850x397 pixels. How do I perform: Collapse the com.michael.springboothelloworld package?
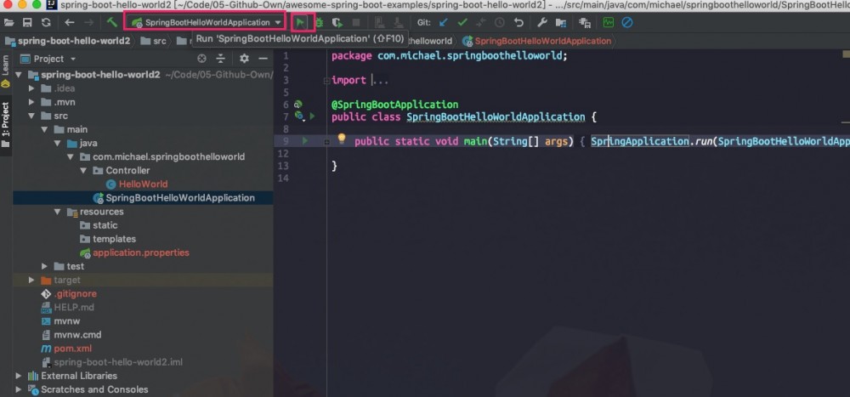(x=71, y=156)
